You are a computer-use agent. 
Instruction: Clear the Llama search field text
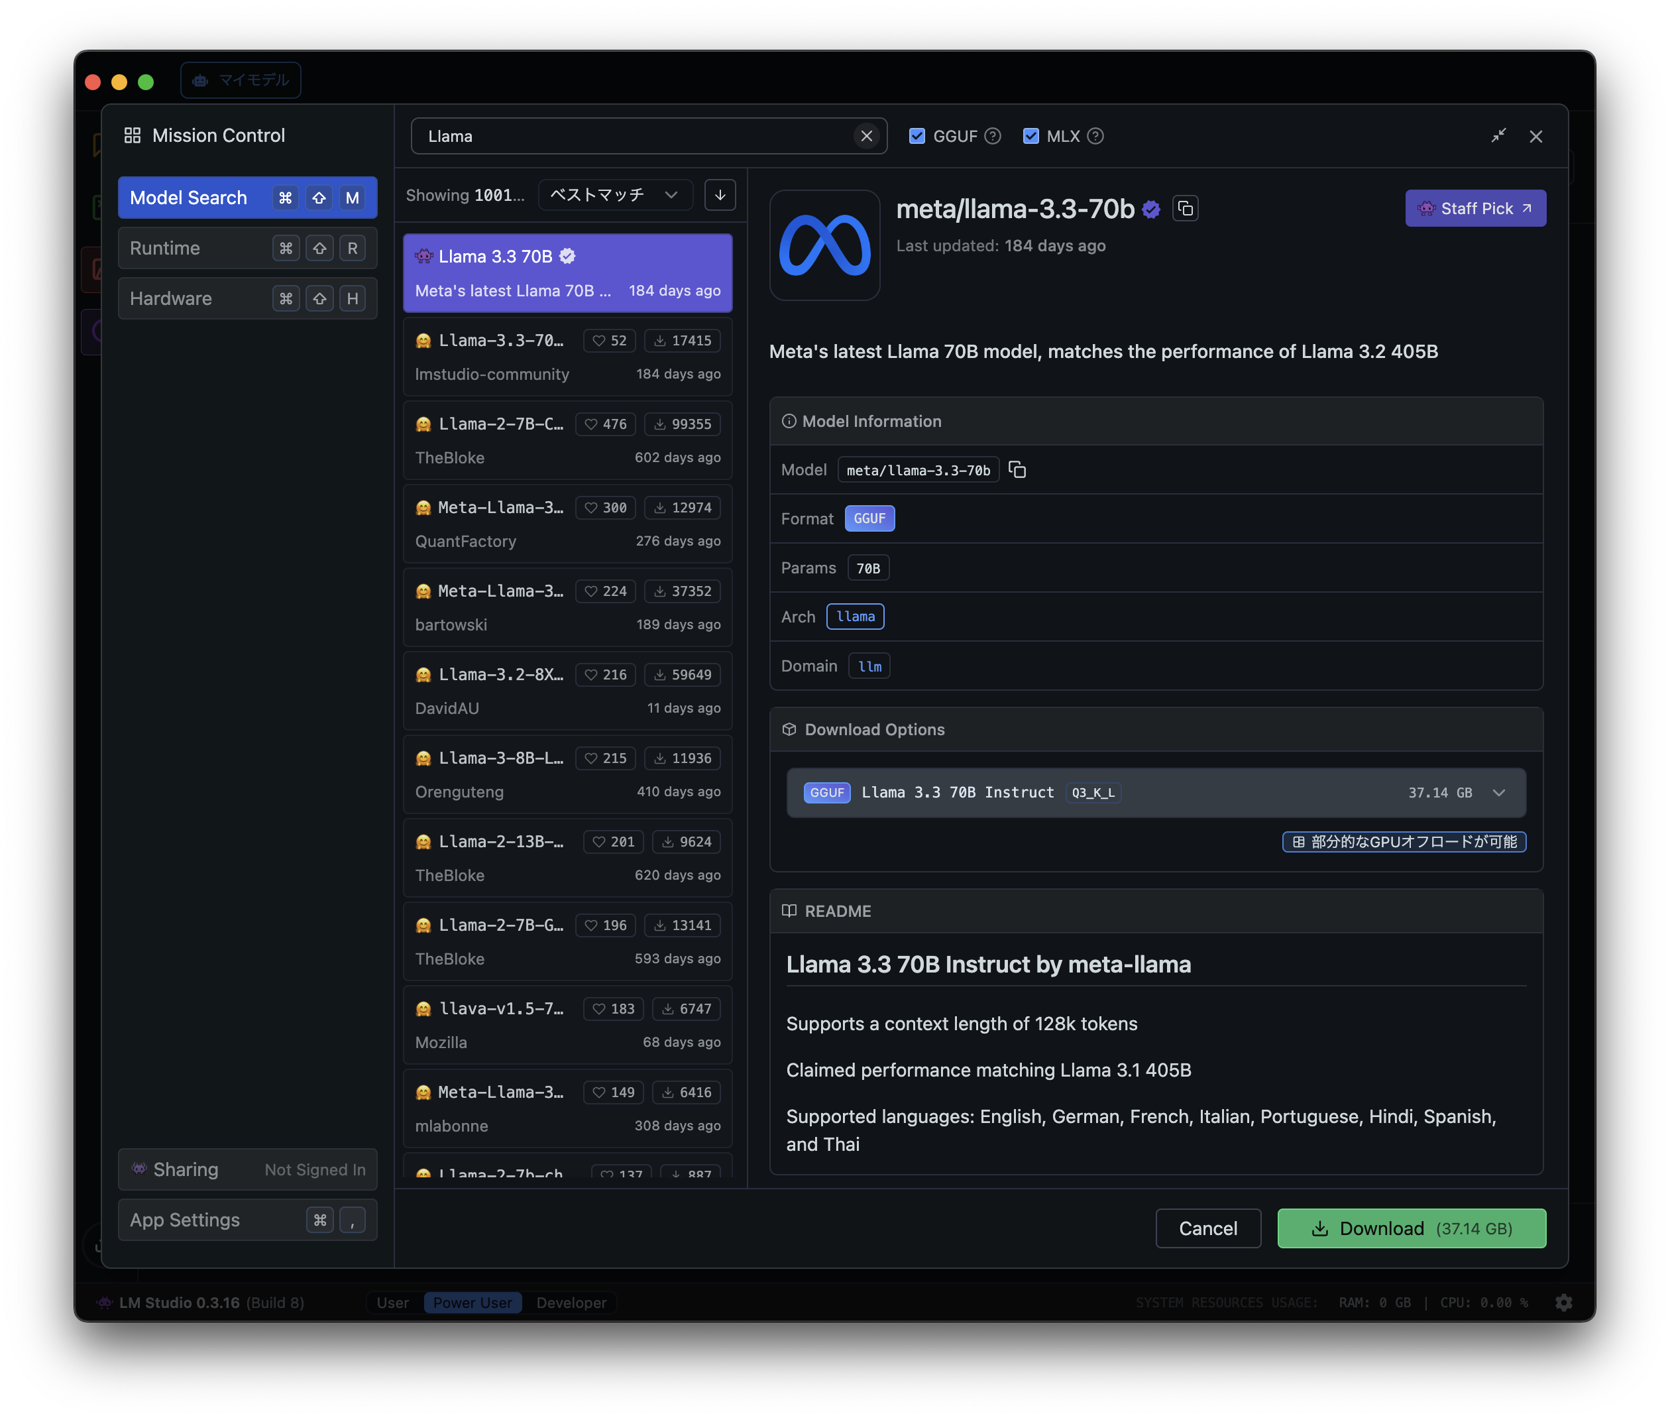pos(866,136)
